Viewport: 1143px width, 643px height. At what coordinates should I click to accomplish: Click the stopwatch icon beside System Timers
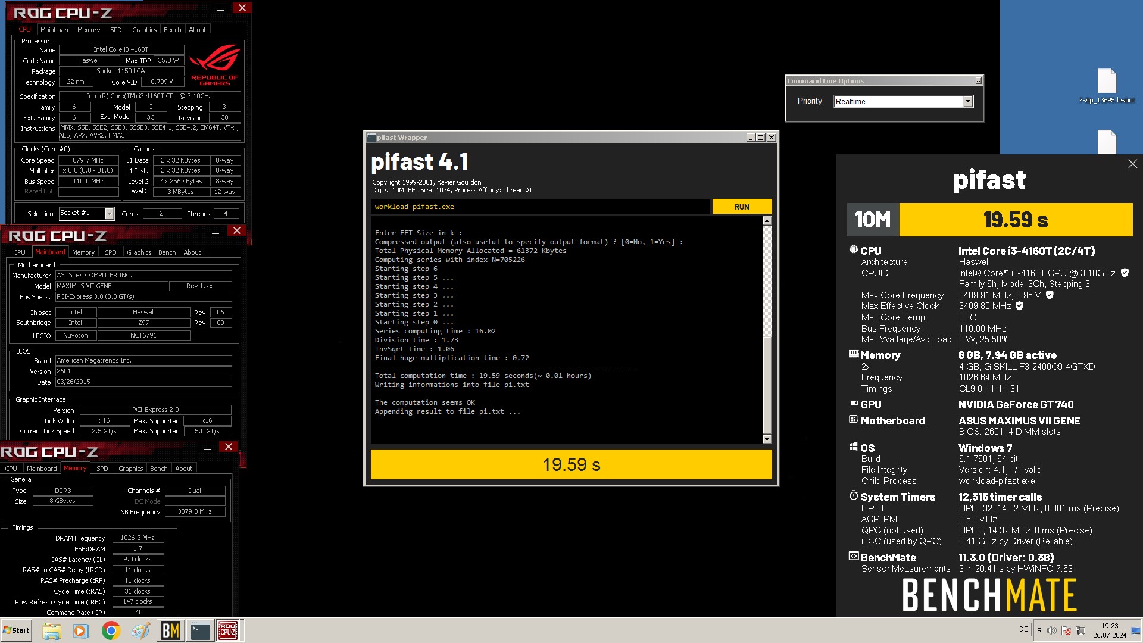[x=853, y=496]
